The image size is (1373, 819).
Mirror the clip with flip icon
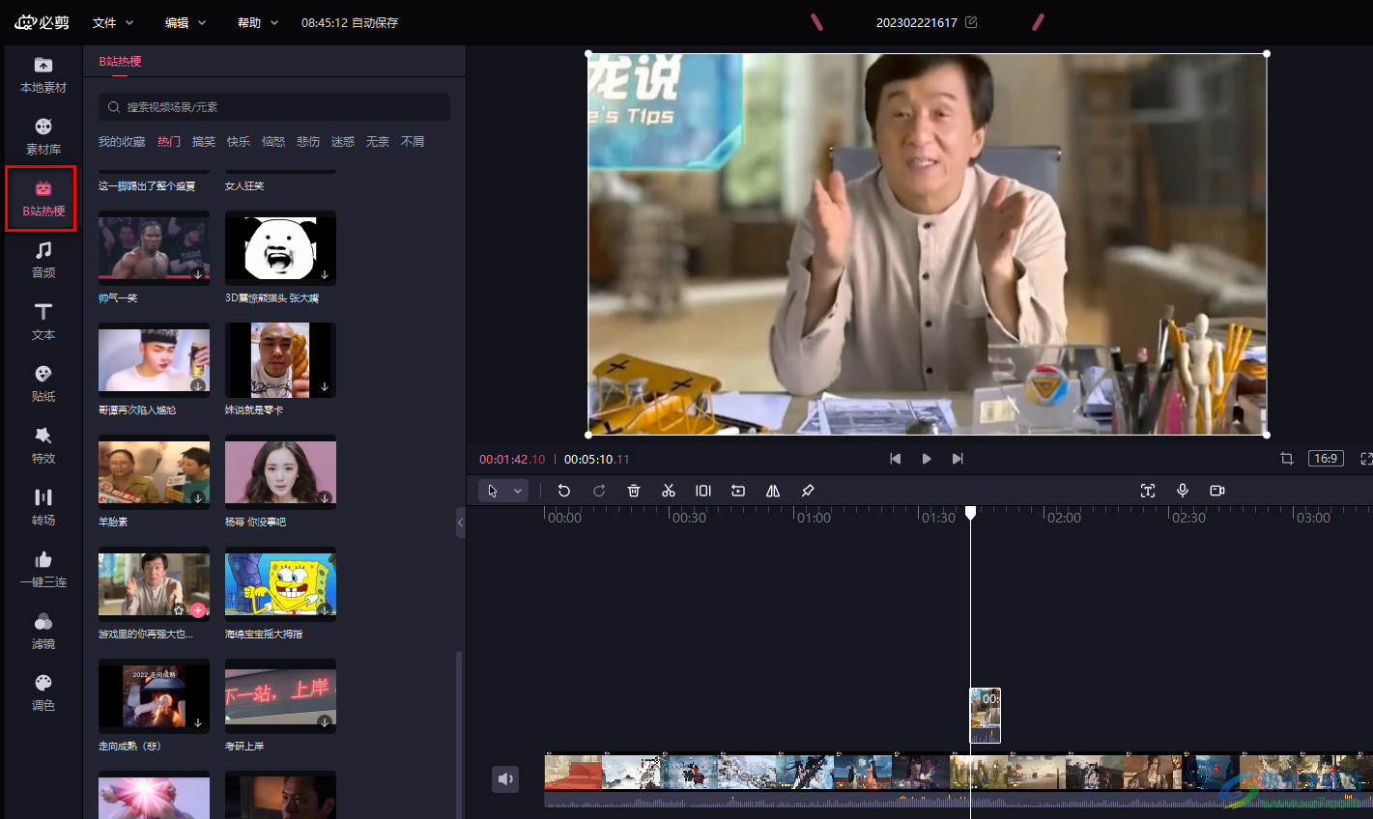[x=773, y=491]
